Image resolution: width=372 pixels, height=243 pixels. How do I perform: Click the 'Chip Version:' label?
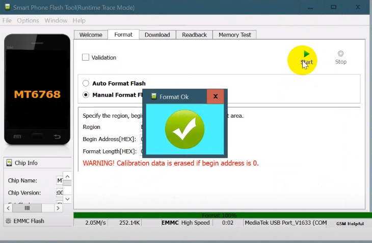pos(24,193)
